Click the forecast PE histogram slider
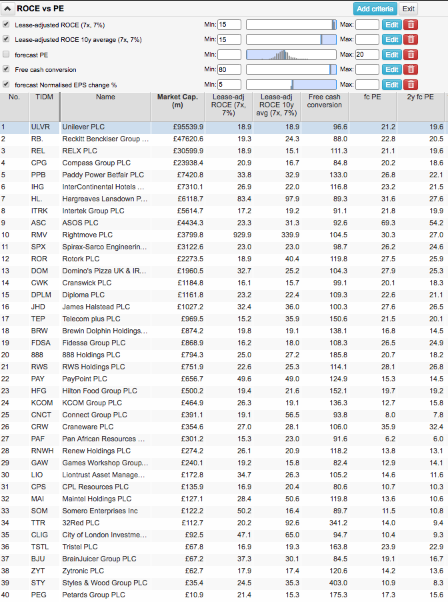 291,55
